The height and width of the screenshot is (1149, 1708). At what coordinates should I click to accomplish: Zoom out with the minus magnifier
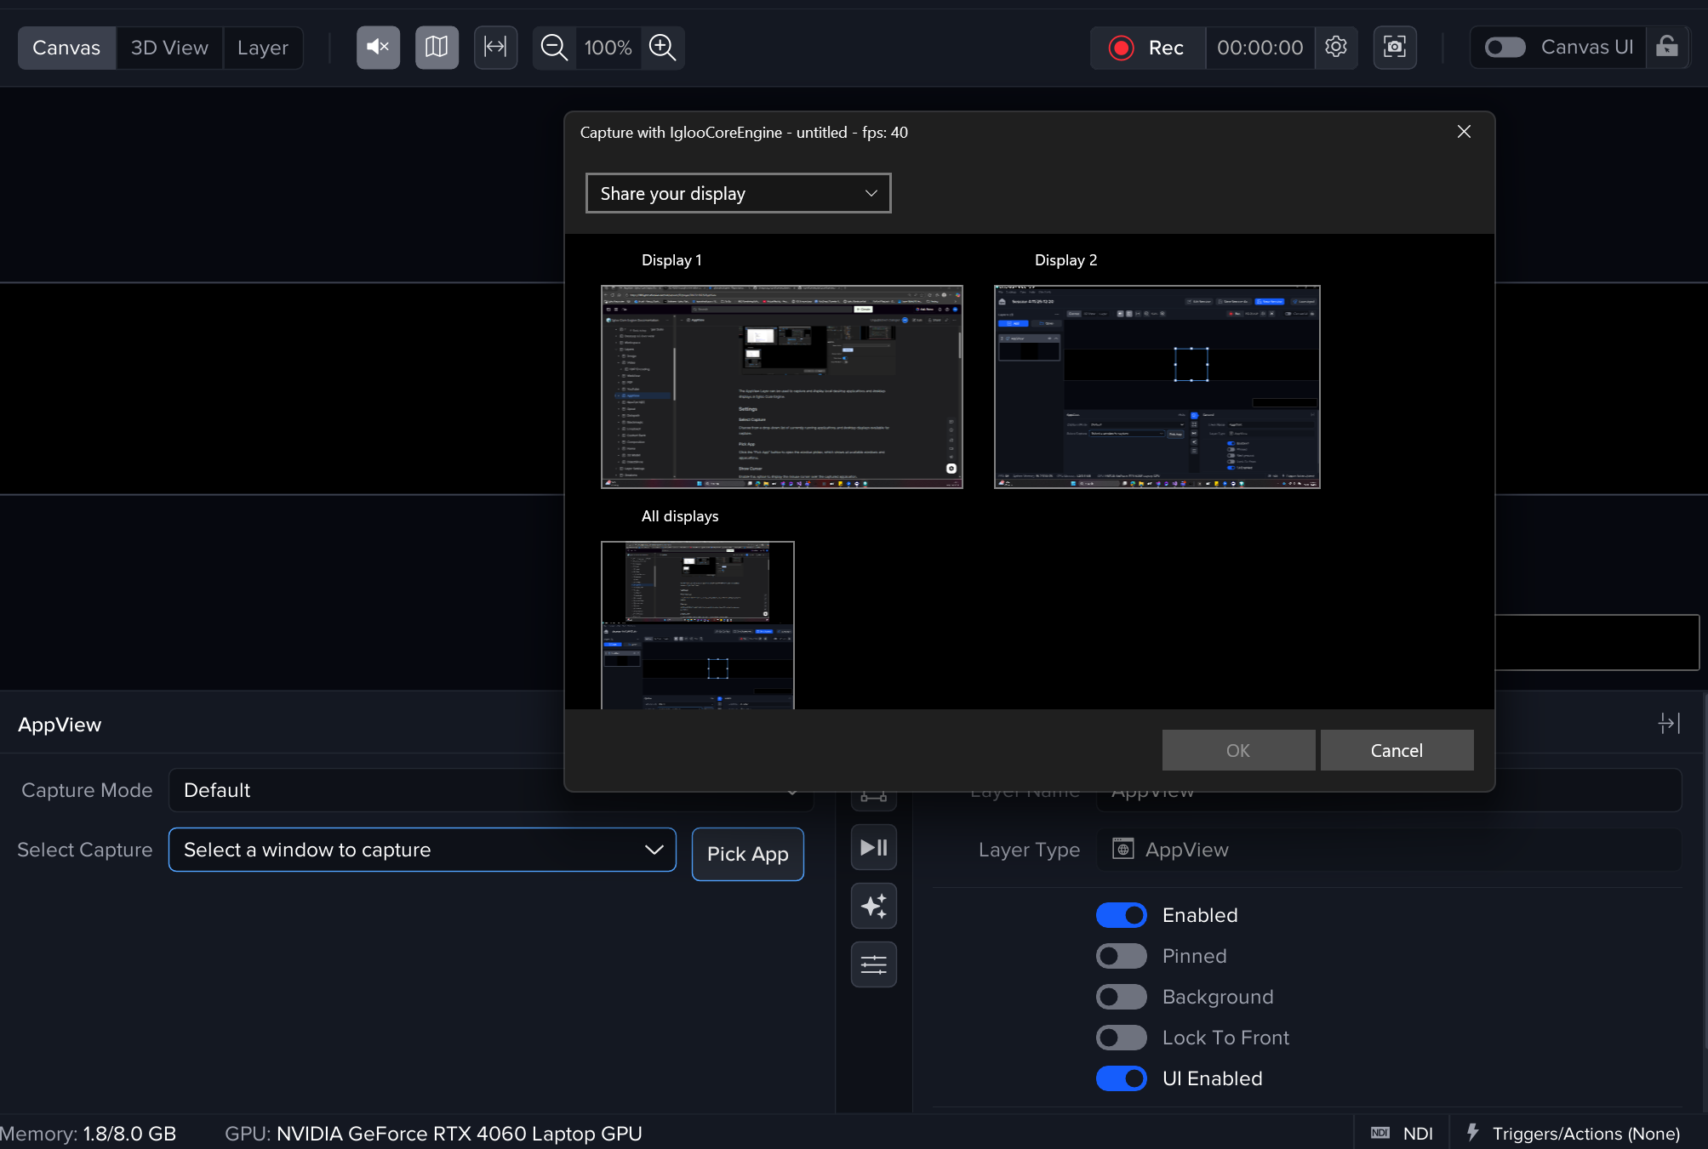point(554,47)
